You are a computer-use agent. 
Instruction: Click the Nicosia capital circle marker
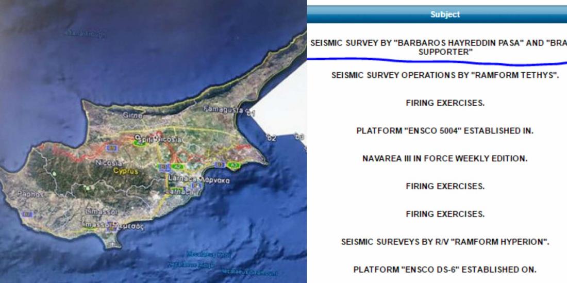[137, 137]
